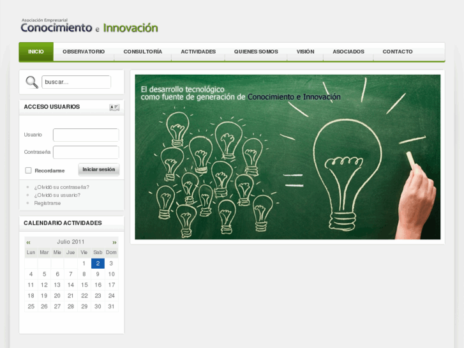Open the Actividades menu item
The width and height of the screenshot is (464, 348).
click(198, 52)
